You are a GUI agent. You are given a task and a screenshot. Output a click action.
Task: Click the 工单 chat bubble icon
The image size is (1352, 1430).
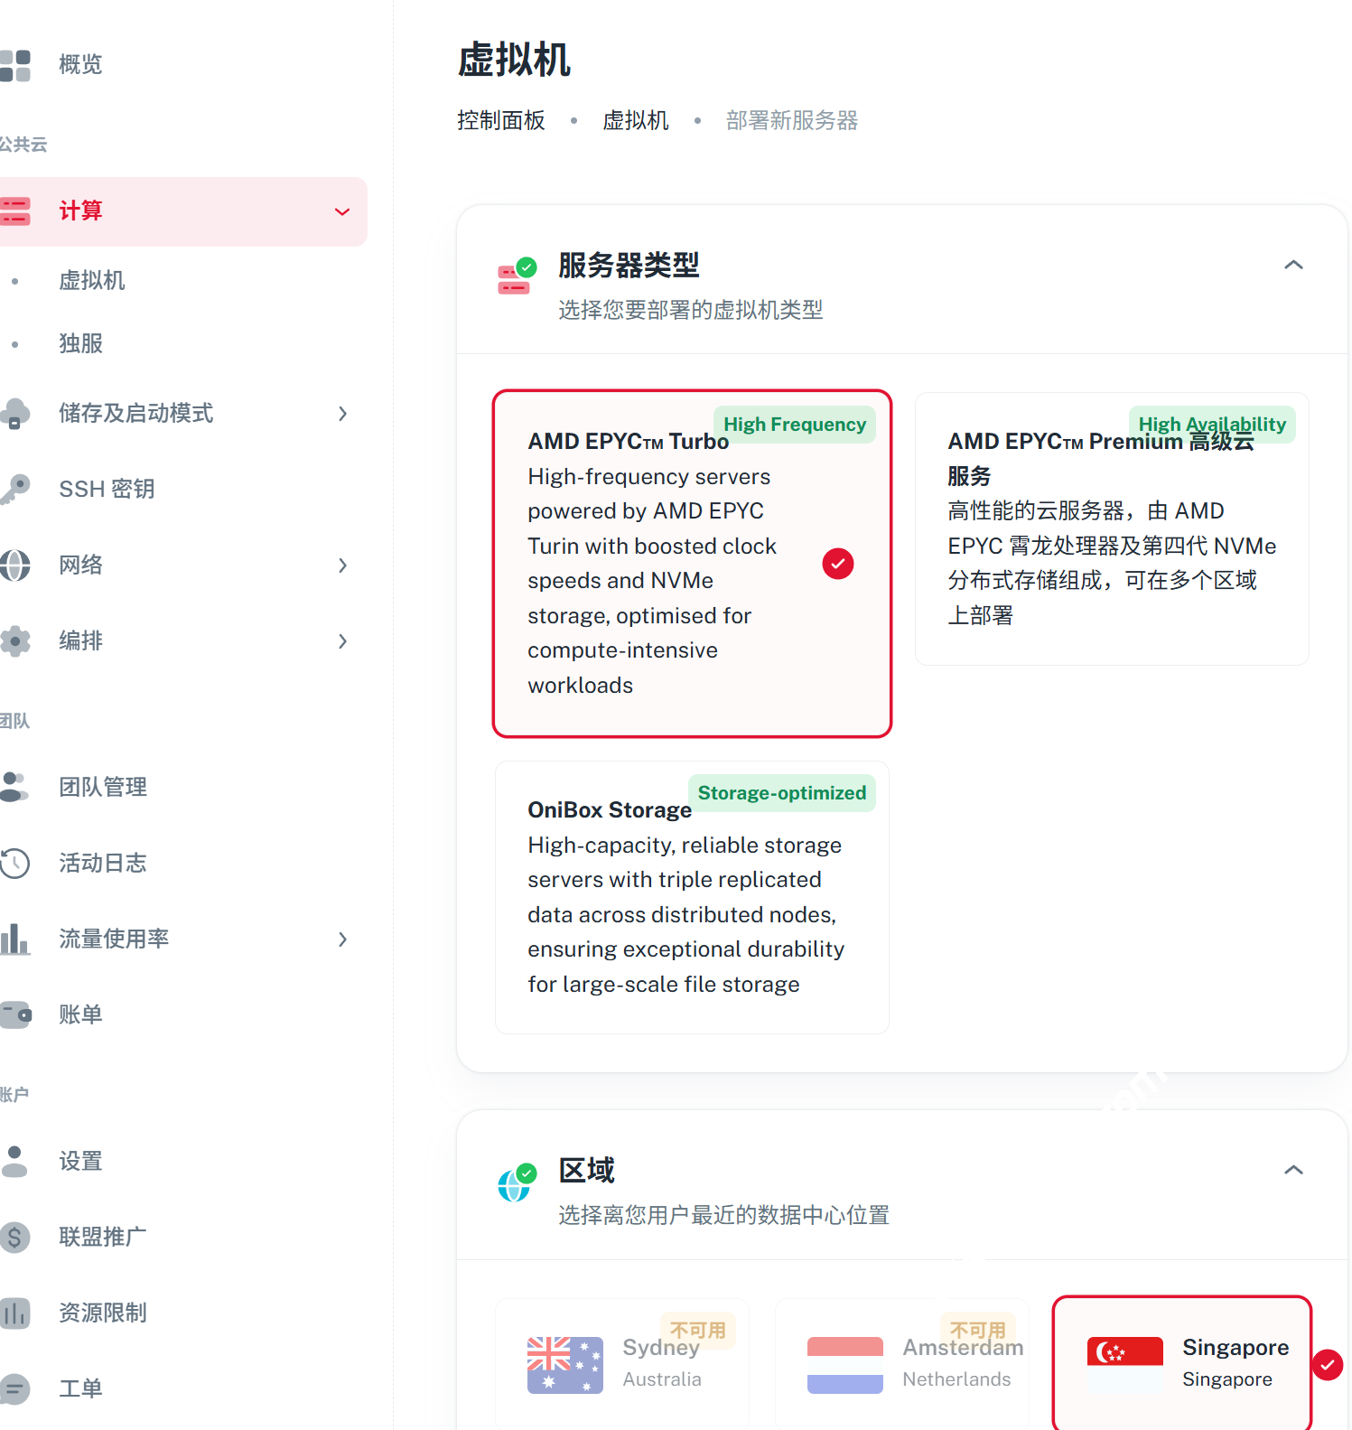[x=15, y=1388]
